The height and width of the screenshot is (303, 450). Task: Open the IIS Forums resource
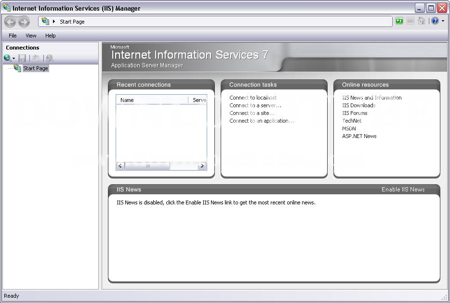(354, 113)
